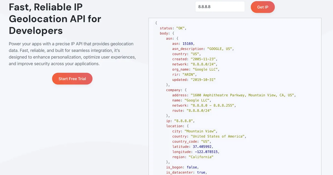Screen dimensions: 333x175
Task: Click the company address in Mountain View
Action: [243, 95]
